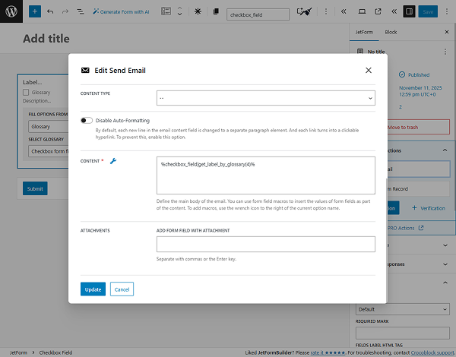Expand the sidebar panel ending in 'sponses'
This screenshot has height=357, width=456.
pos(445,264)
